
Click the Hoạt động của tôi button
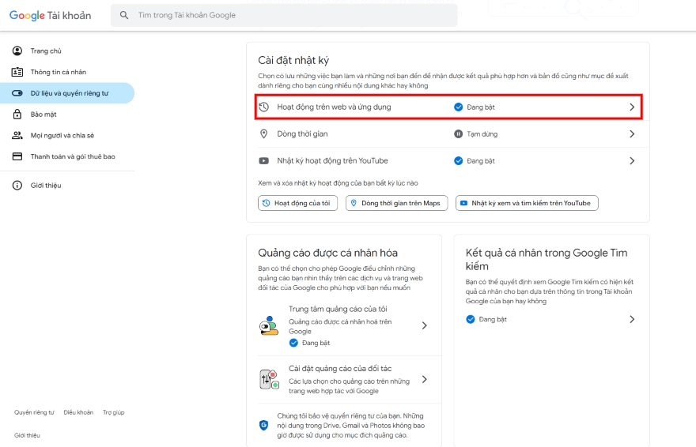tap(298, 203)
